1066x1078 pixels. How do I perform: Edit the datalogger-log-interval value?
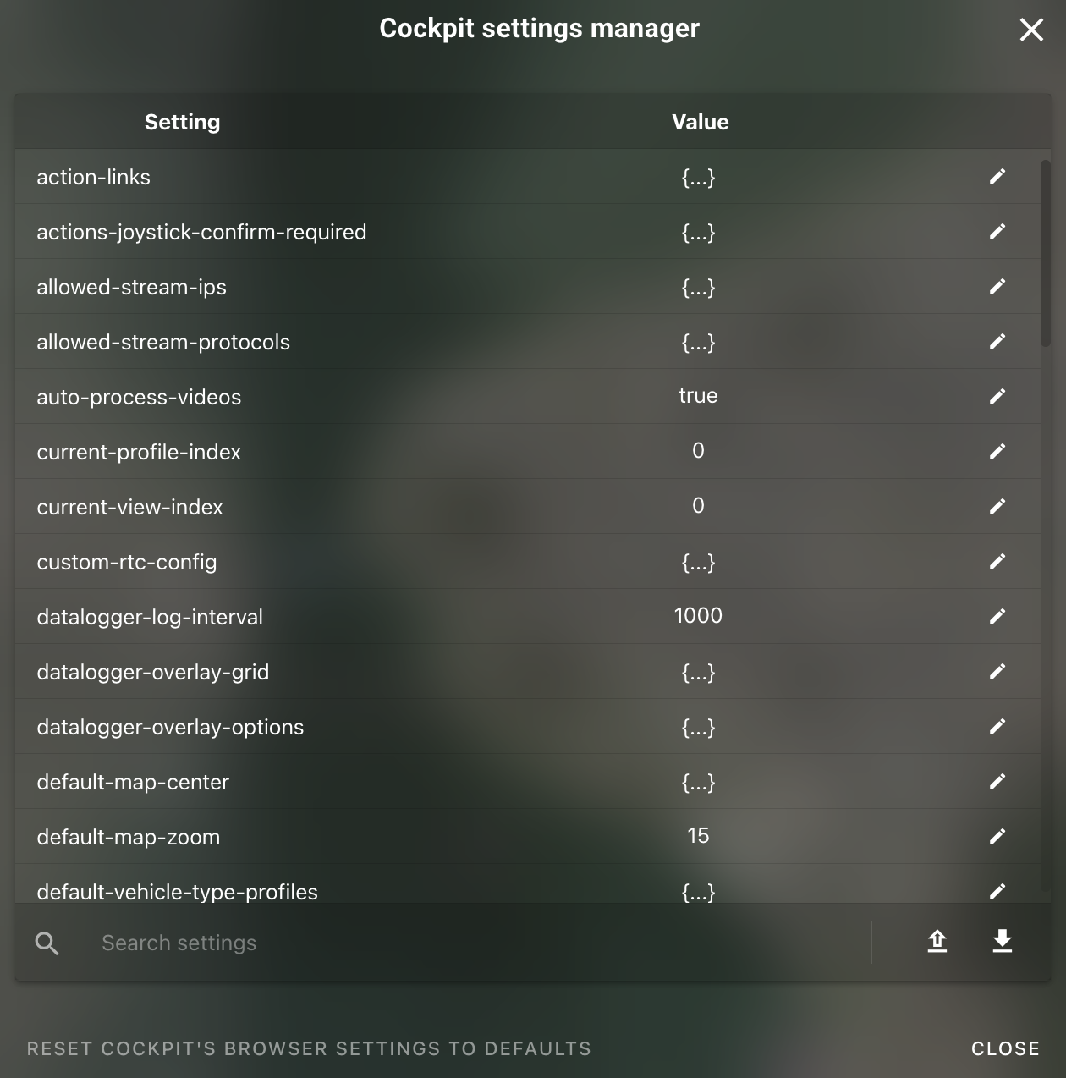[997, 616]
